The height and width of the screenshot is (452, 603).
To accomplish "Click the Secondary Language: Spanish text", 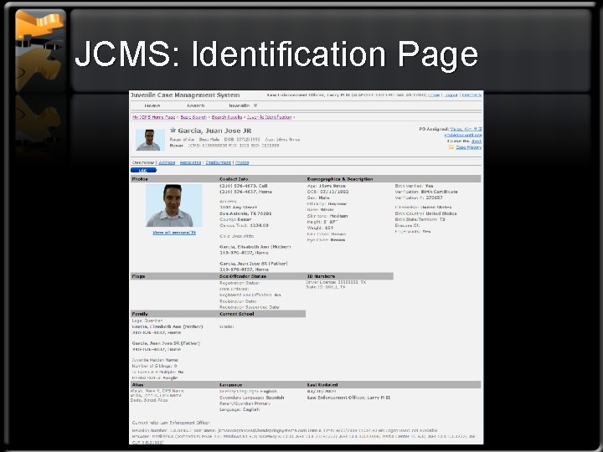I will tap(251, 398).
